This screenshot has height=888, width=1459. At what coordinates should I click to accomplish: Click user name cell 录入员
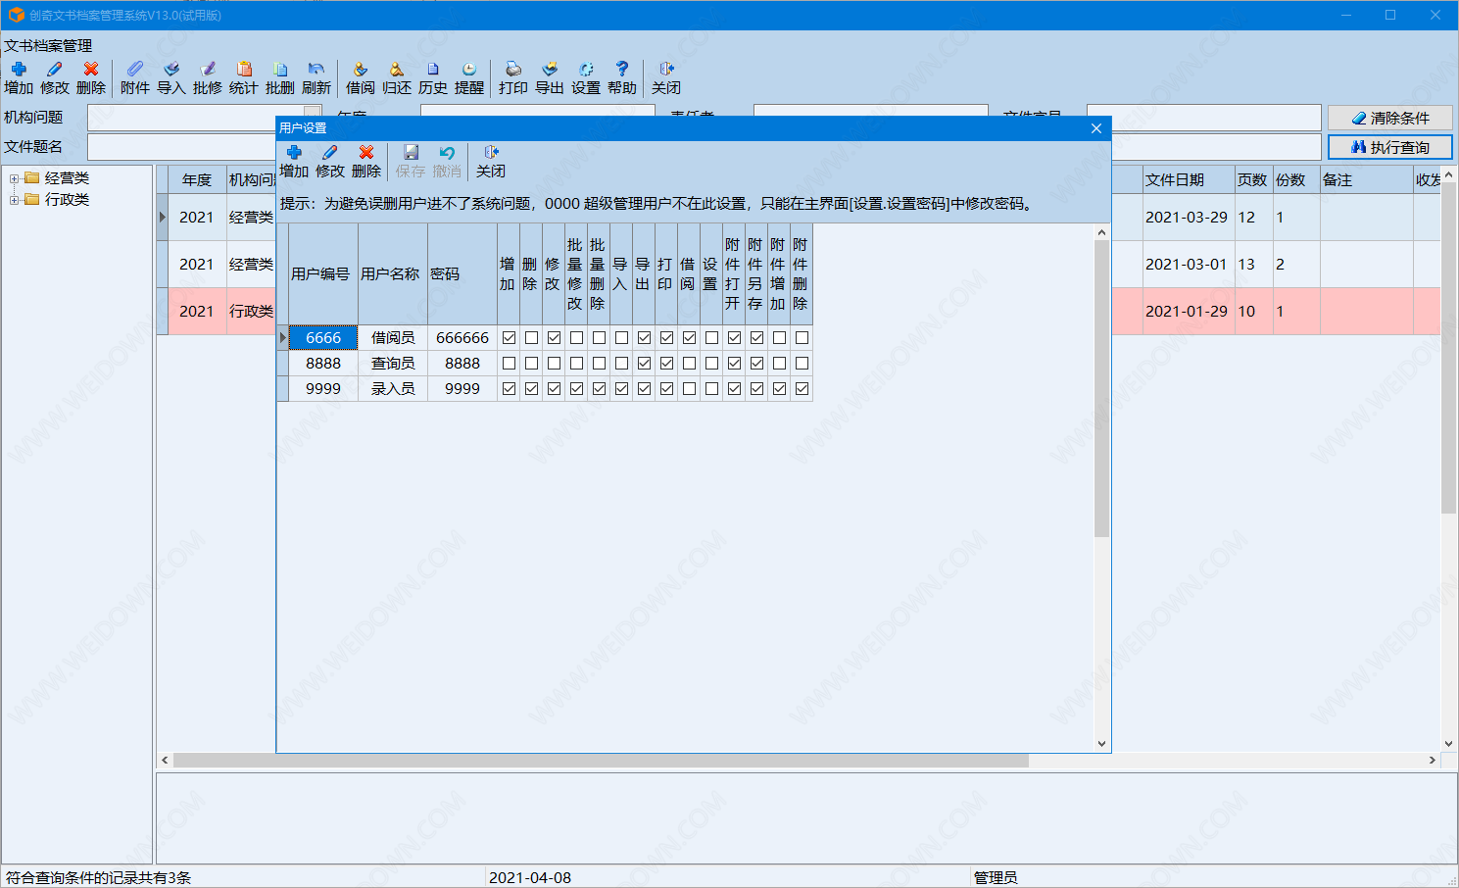pyautogui.click(x=393, y=388)
